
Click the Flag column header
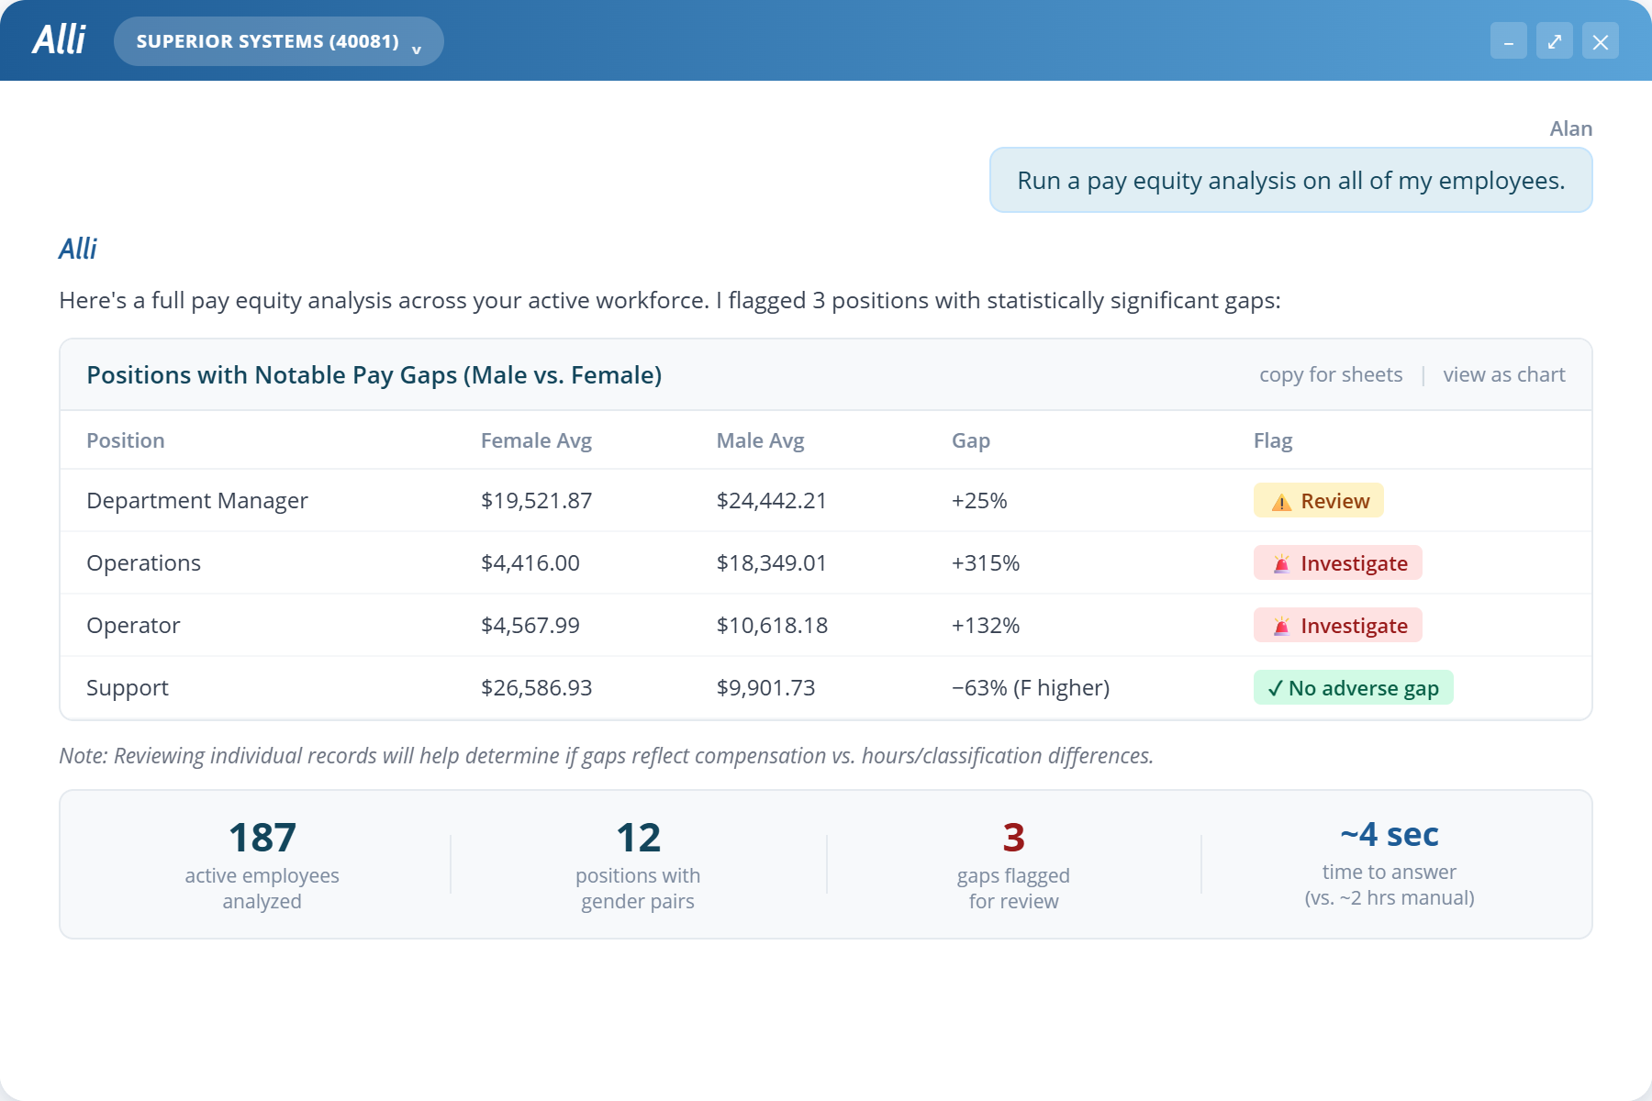tap(1273, 440)
